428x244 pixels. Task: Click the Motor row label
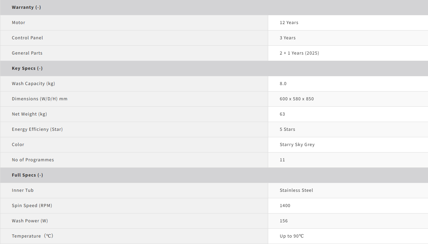coord(19,23)
